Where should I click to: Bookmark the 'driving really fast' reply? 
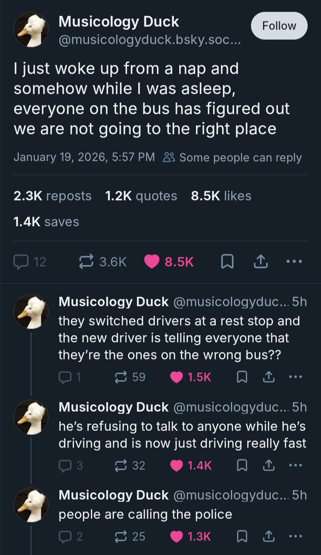pos(241,466)
